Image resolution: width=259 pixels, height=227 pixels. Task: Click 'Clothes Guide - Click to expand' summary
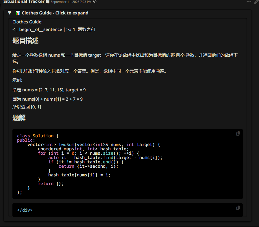[x=55, y=13]
